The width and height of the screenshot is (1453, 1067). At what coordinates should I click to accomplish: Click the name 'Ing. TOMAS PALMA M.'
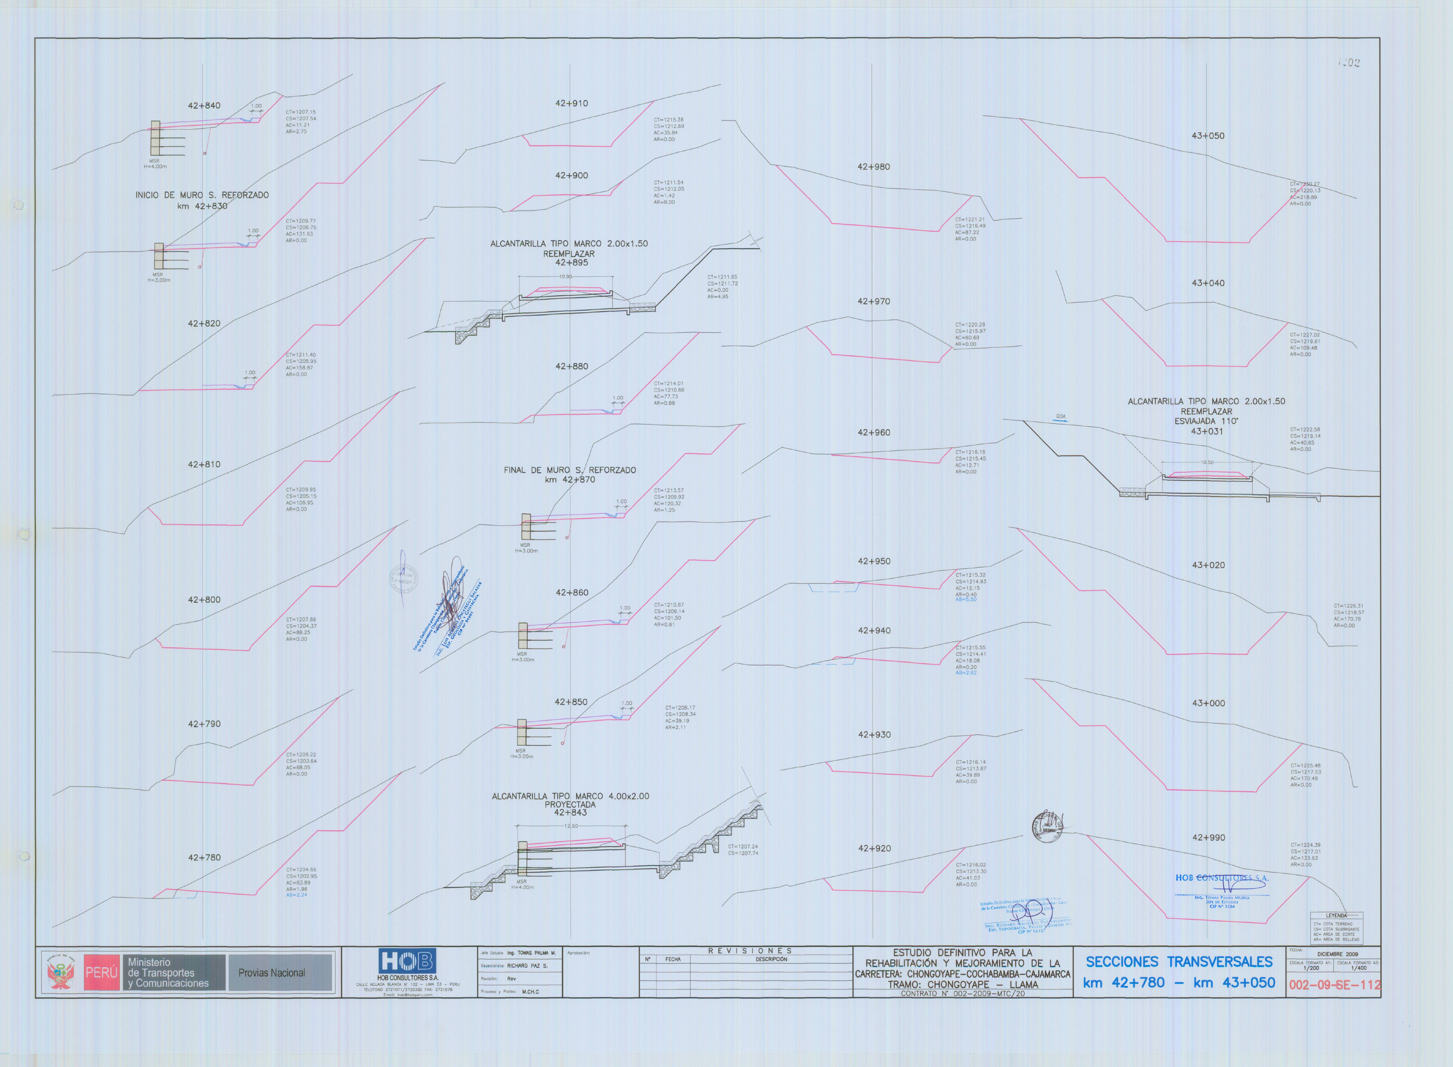pos(531,953)
